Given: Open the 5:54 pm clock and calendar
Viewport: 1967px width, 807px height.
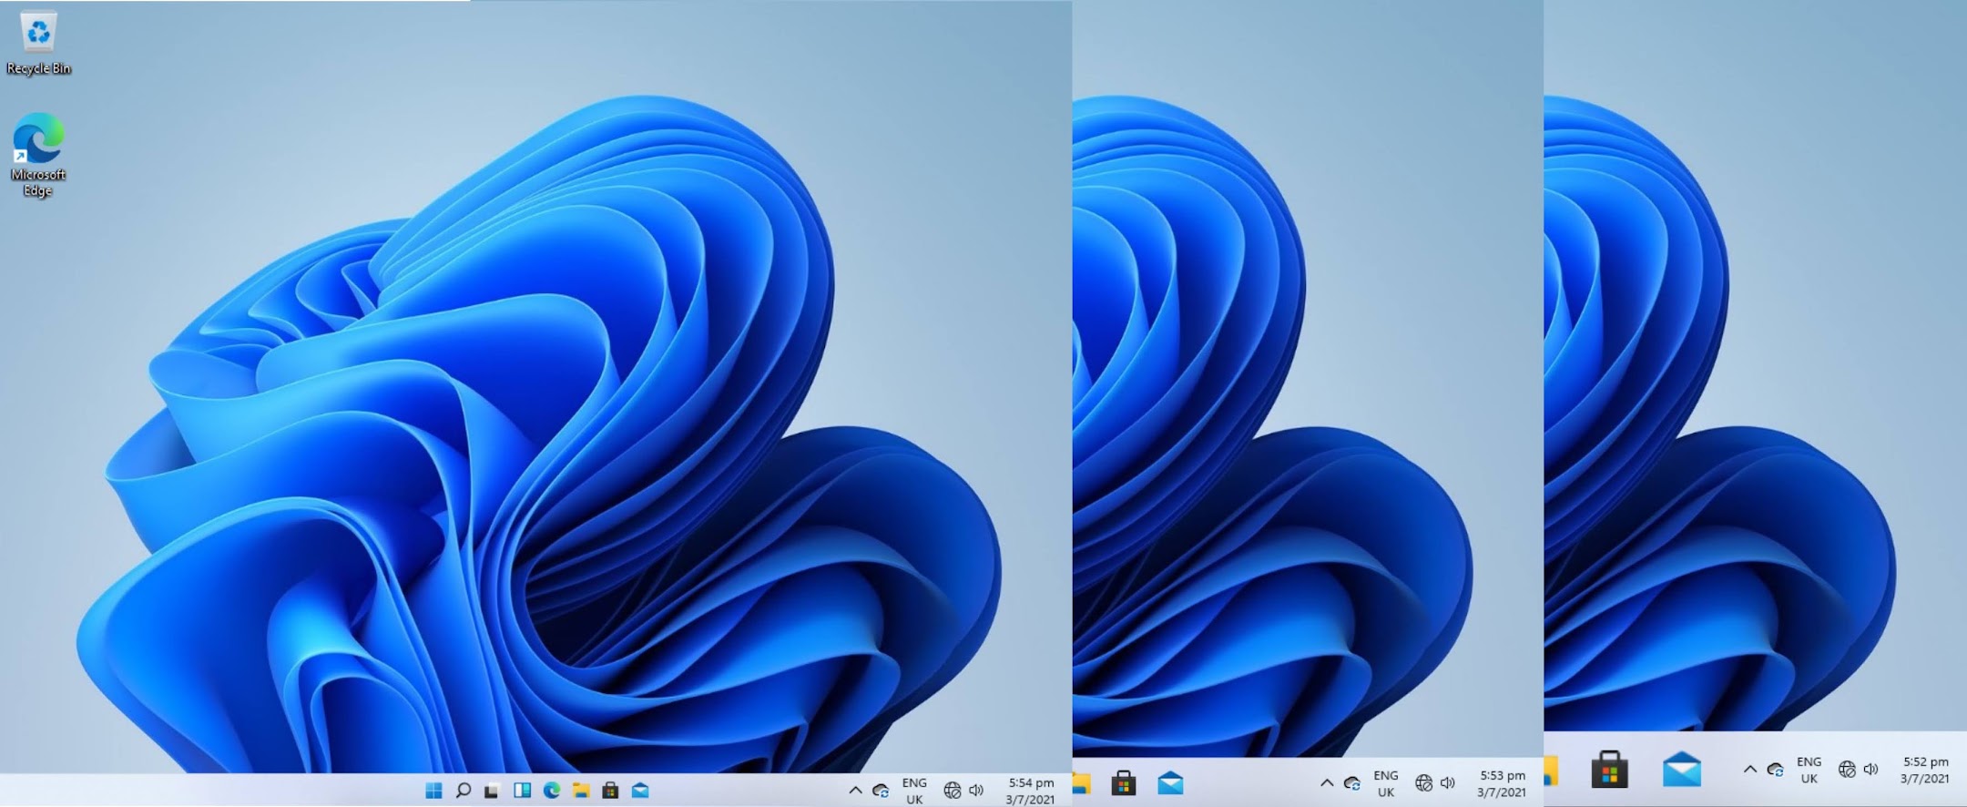Looking at the screenshot, I should (x=1031, y=791).
